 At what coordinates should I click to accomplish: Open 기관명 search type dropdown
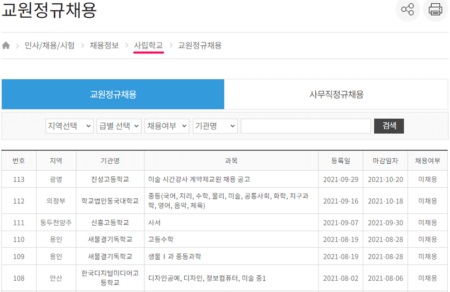point(215,126)
